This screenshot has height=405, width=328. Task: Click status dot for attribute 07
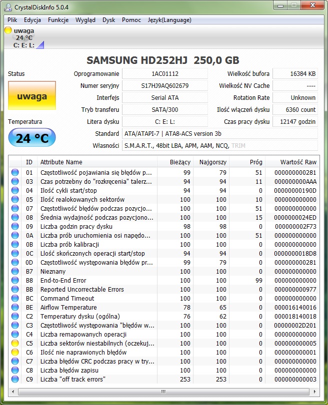pyautogui.click(x=15, y=208)
